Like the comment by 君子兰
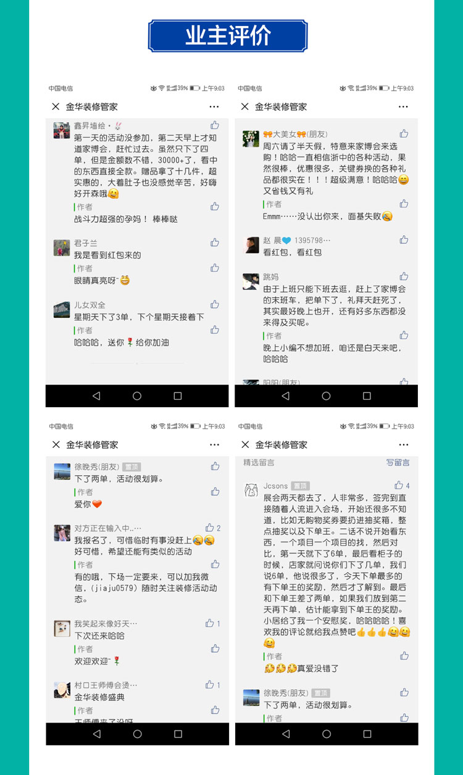The height and width of the screenshot is (775, 463). click(x=215, y=243)
